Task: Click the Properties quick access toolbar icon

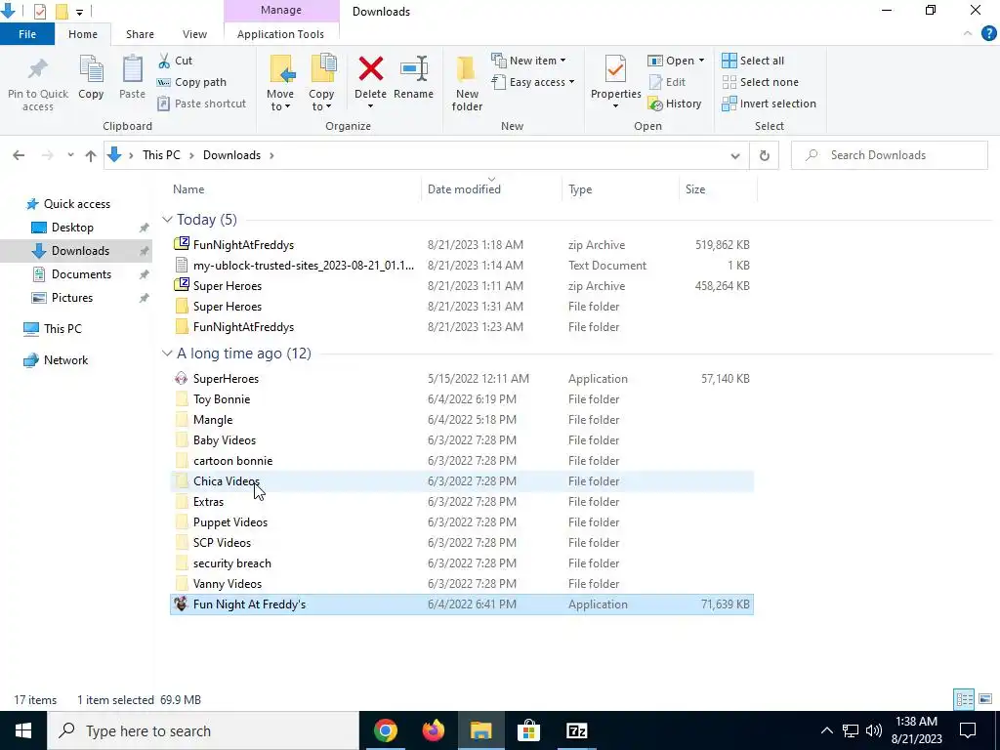Action: (x=39, y=12)
